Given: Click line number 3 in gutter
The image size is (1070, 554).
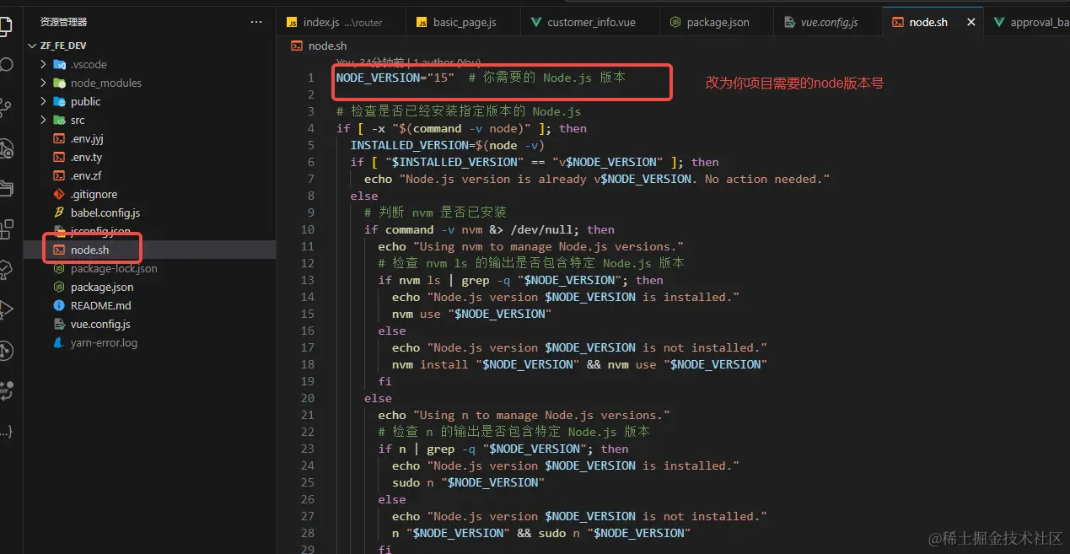Looking at the screenshot, I should 311,111.
